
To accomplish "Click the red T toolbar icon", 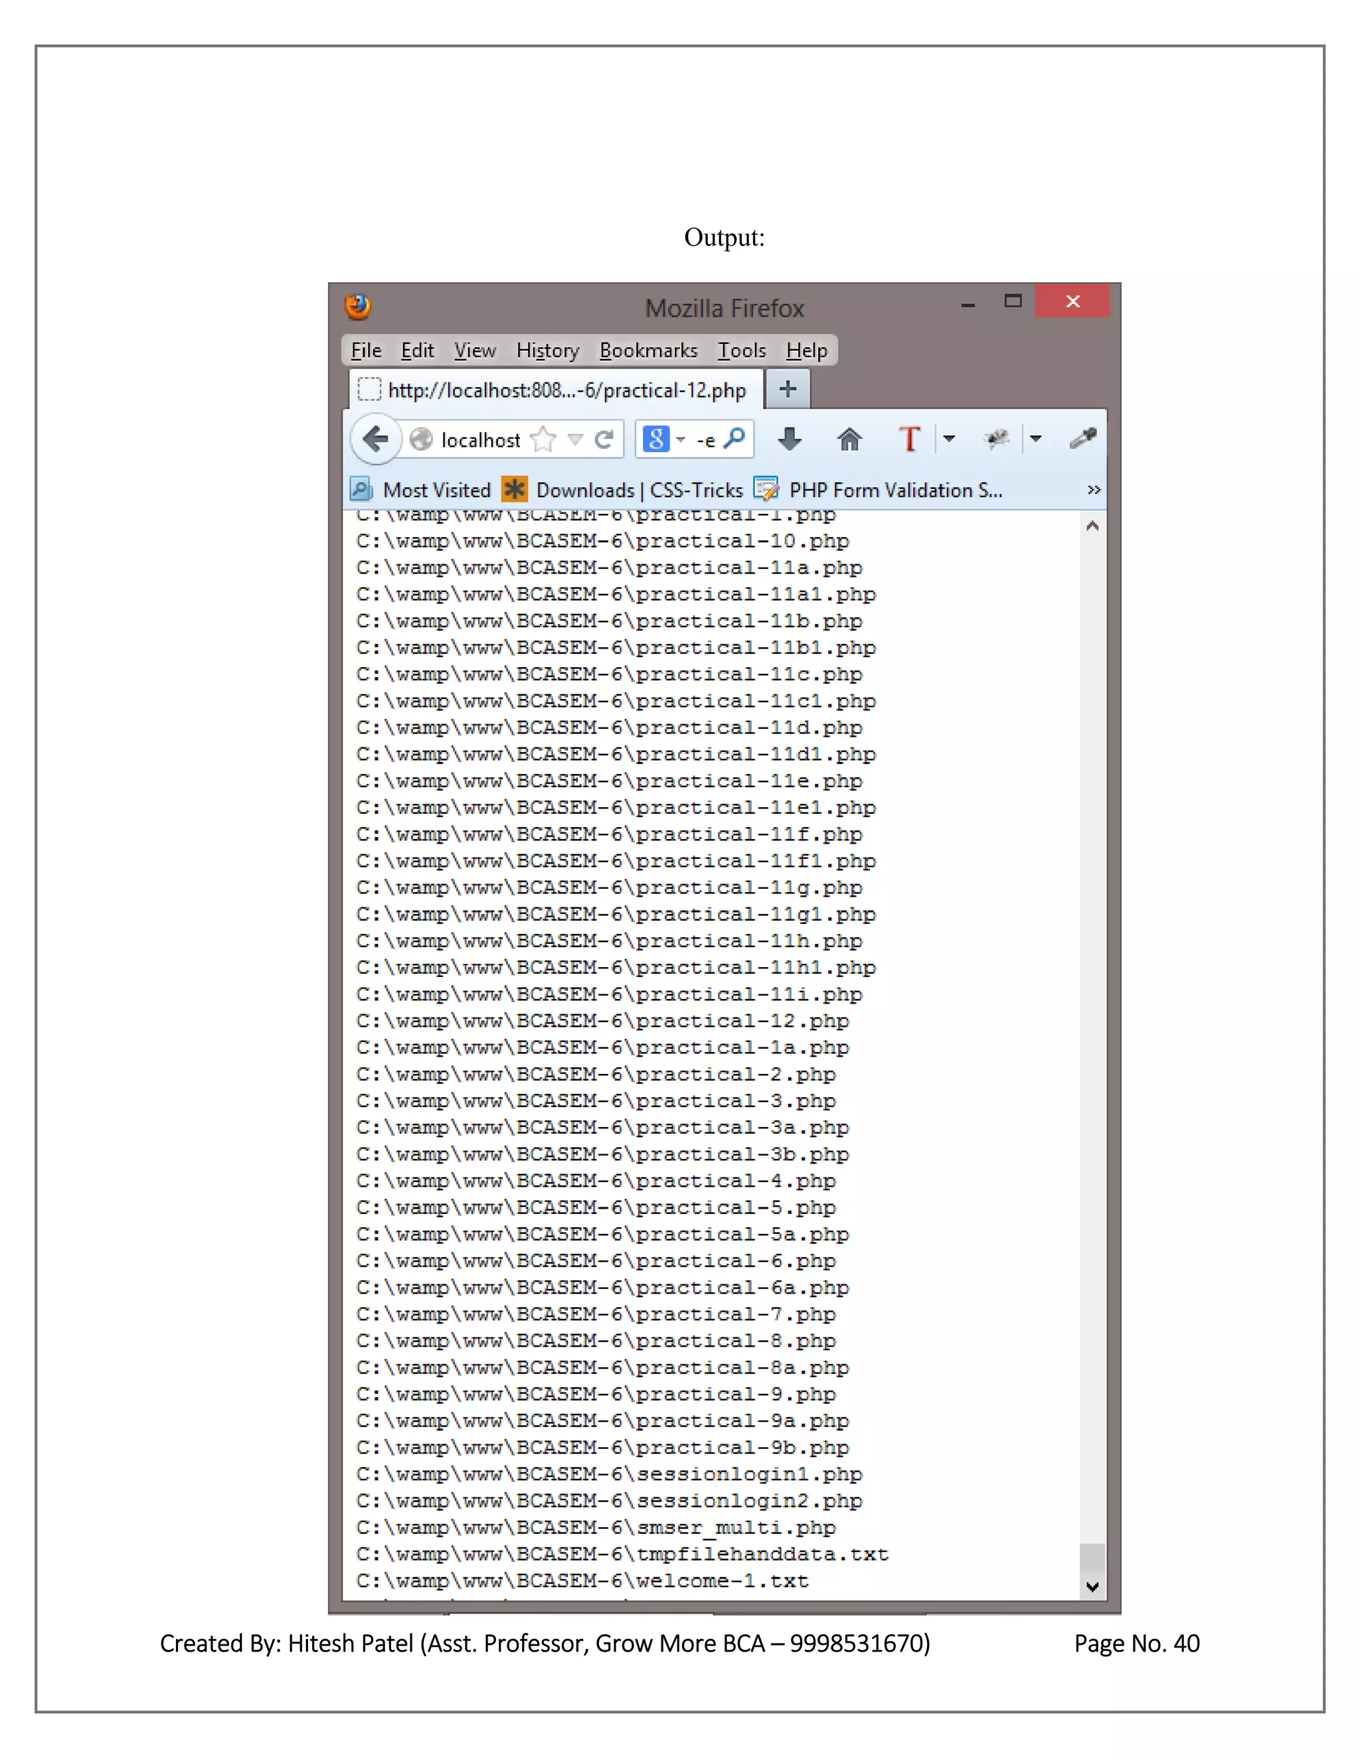I will point(909,439).
